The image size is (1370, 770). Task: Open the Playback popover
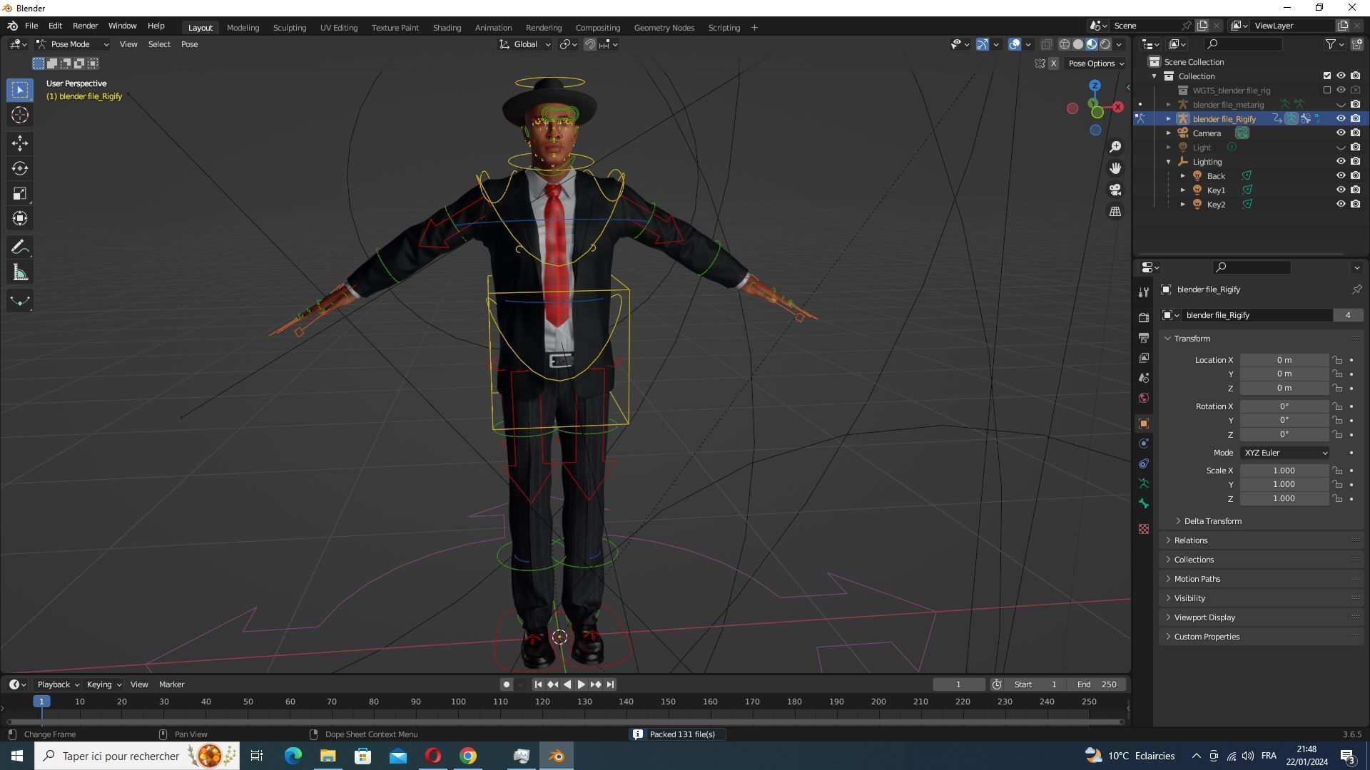coord(58,684)
